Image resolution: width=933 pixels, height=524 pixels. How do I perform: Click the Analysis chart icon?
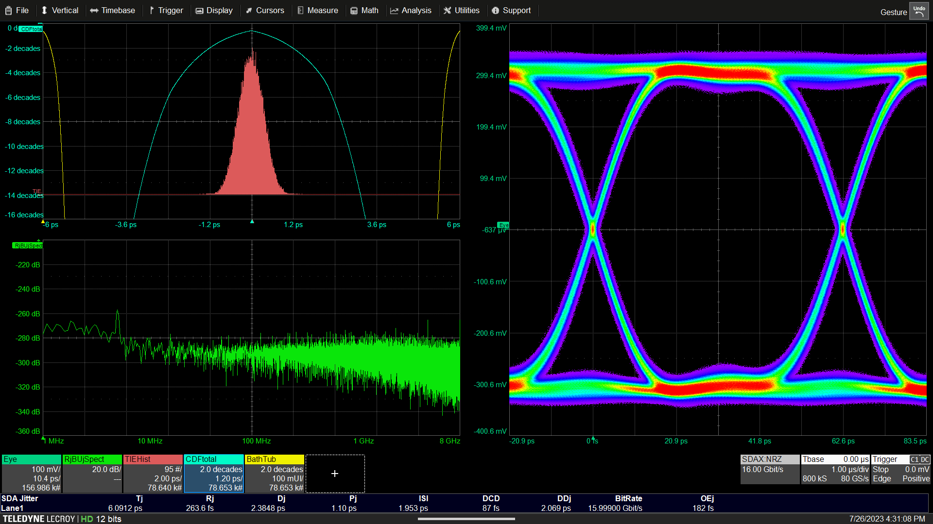[x=394, y=10]
